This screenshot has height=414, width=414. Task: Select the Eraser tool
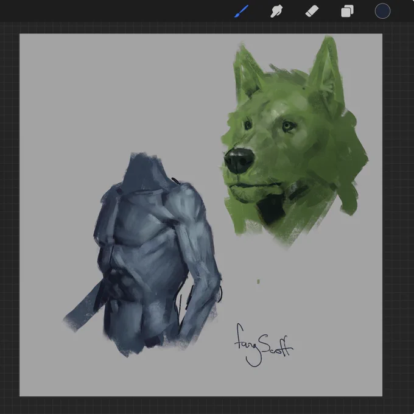[312, 12]
